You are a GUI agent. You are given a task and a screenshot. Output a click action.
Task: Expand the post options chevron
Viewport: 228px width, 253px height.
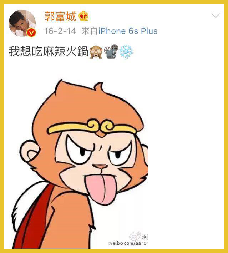pyautogui.click(x=216, y=15)
